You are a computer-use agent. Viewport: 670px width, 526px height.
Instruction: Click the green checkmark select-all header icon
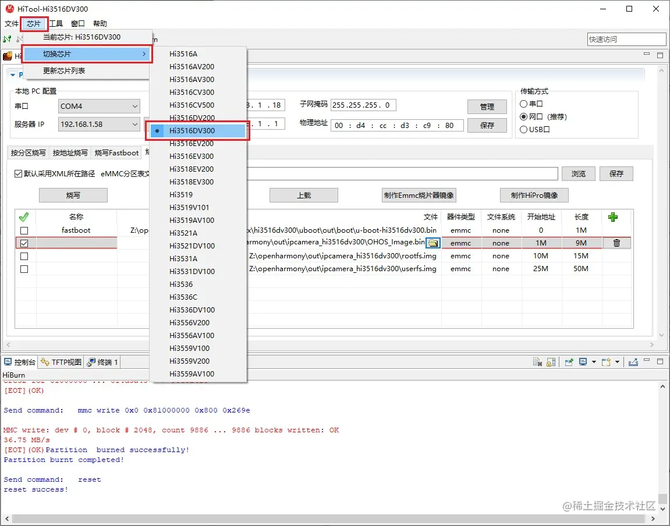[24, 217]
